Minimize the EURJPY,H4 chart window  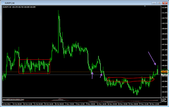[x=154, y=3]
